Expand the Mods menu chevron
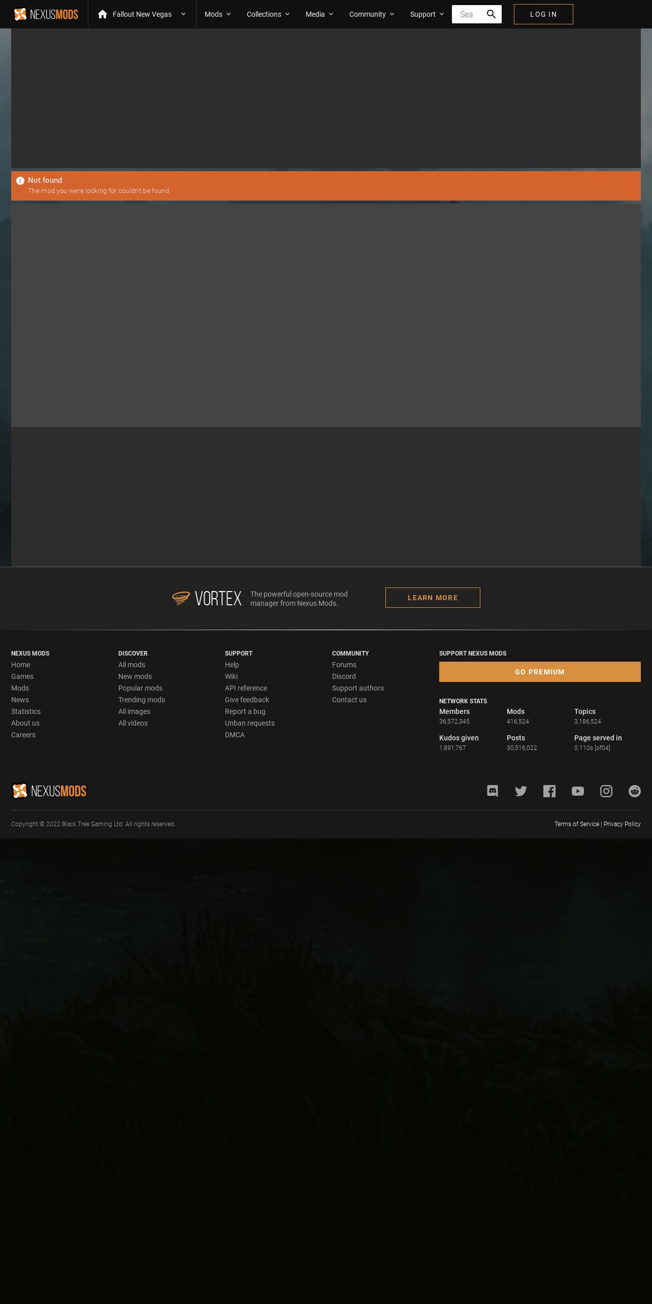Viewport: 652px width, 1304px height. (229, 14)
